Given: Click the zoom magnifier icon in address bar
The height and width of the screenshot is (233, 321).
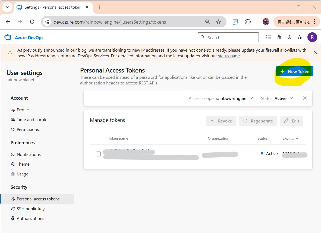Looking at the screenshot, I should click(207, 22).
